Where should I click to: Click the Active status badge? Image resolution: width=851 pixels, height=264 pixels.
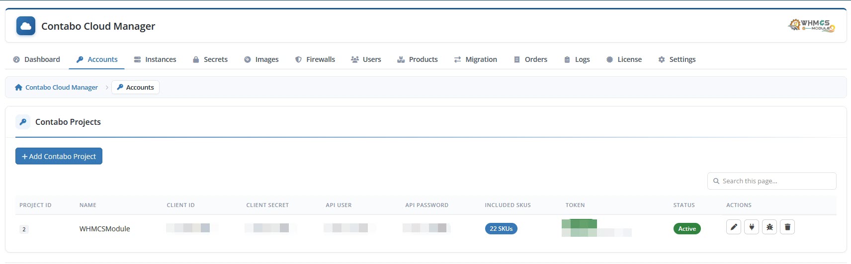click(x=687, y=229)
